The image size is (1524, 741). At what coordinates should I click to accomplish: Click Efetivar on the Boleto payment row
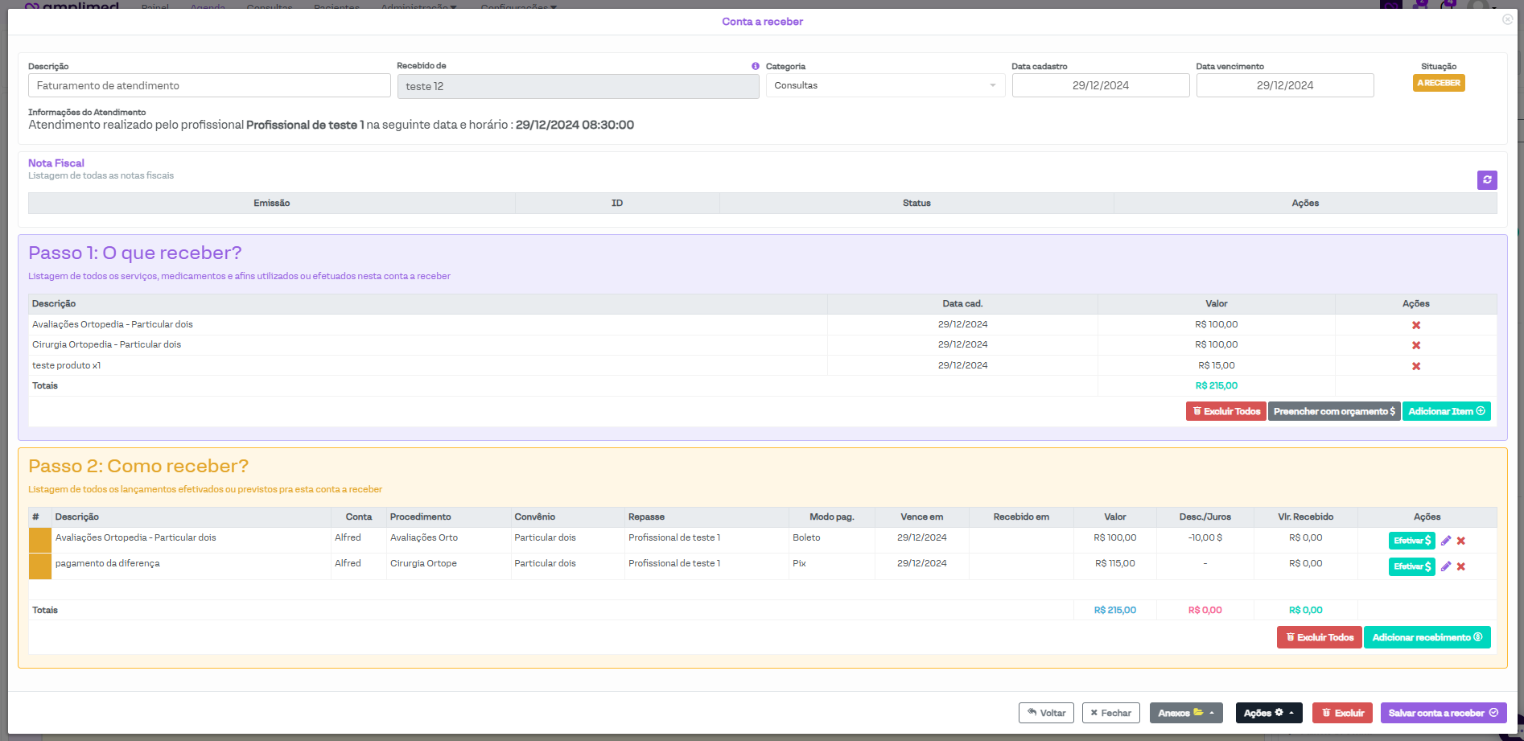[1411, 541]
